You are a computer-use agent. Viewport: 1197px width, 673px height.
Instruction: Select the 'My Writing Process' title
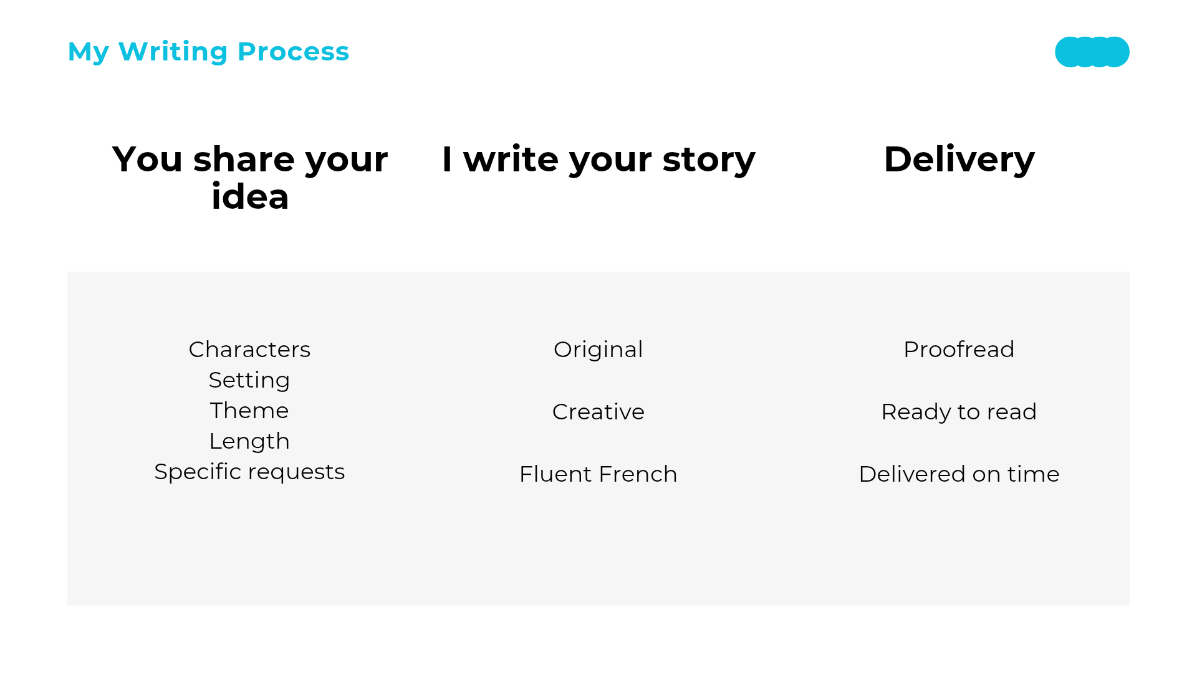coord(208,52)
